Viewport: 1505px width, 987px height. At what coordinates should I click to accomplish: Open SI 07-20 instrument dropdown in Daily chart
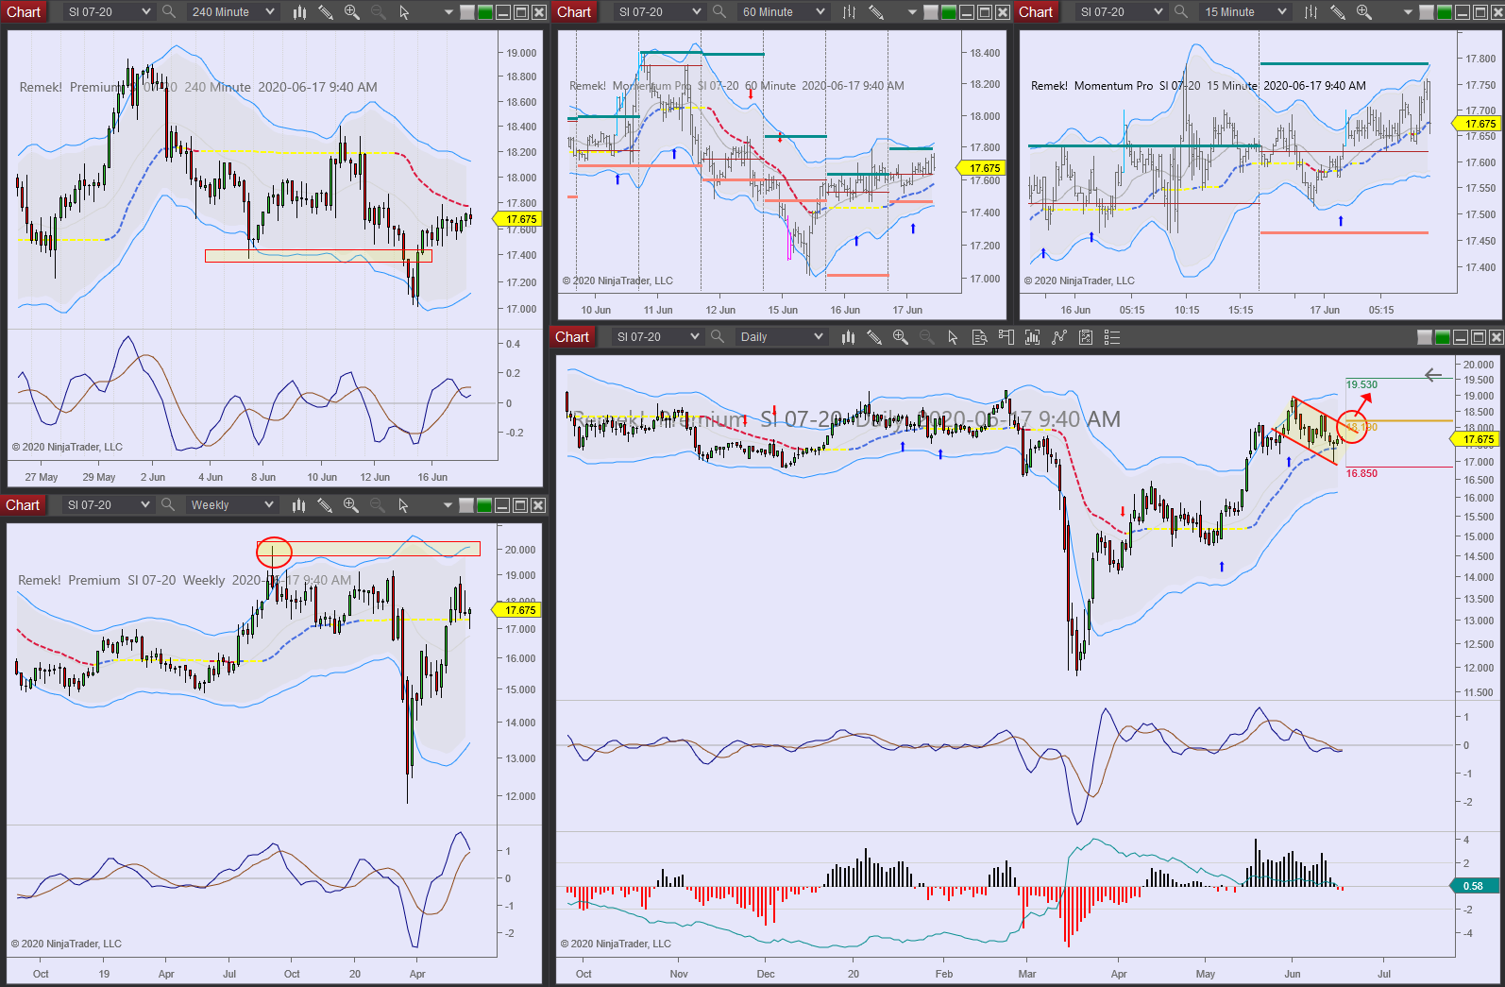point(658,337)
